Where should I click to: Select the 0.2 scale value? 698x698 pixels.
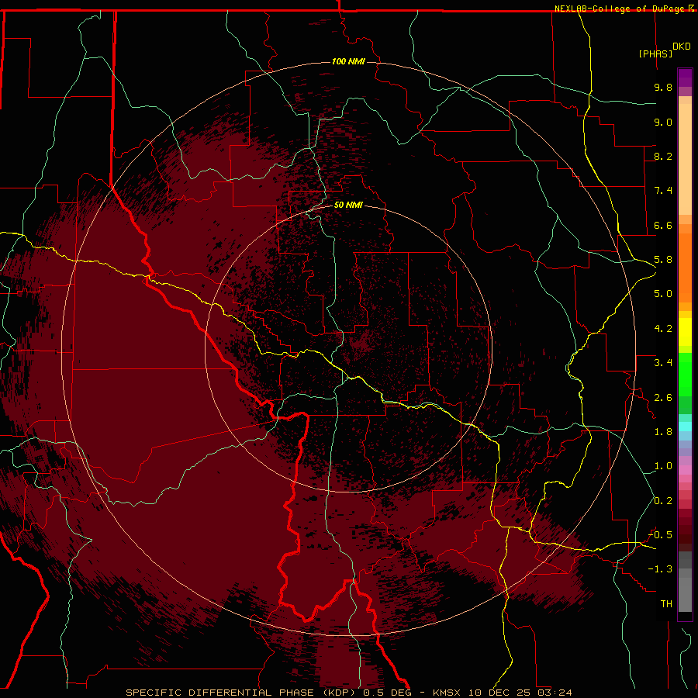[x=663, y=501]
